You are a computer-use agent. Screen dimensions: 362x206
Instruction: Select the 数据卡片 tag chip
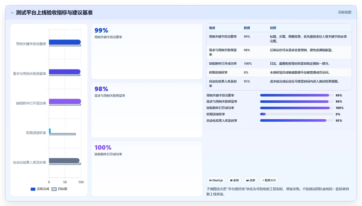[269, 180]
